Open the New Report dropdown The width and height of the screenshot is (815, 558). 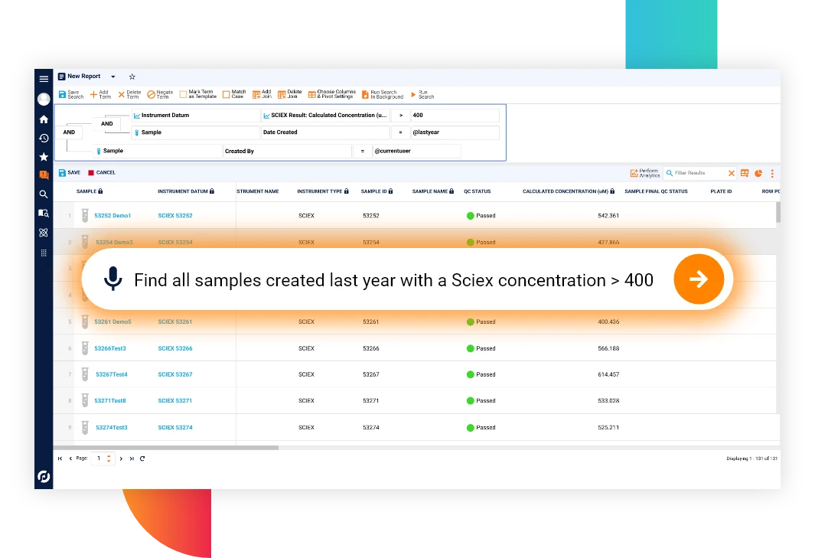coord(112,77)
